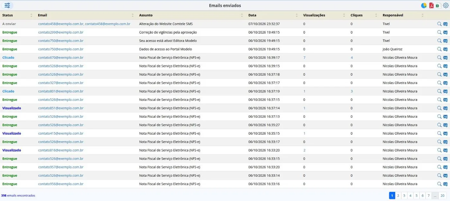Export the email list to PDF
The width and height of the screenshot is (450, 201).
click(431, 5)
